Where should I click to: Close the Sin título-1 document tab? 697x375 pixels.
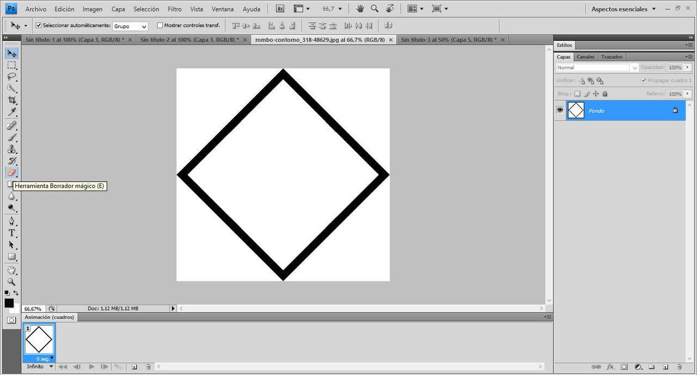click(x=130, y=40)
